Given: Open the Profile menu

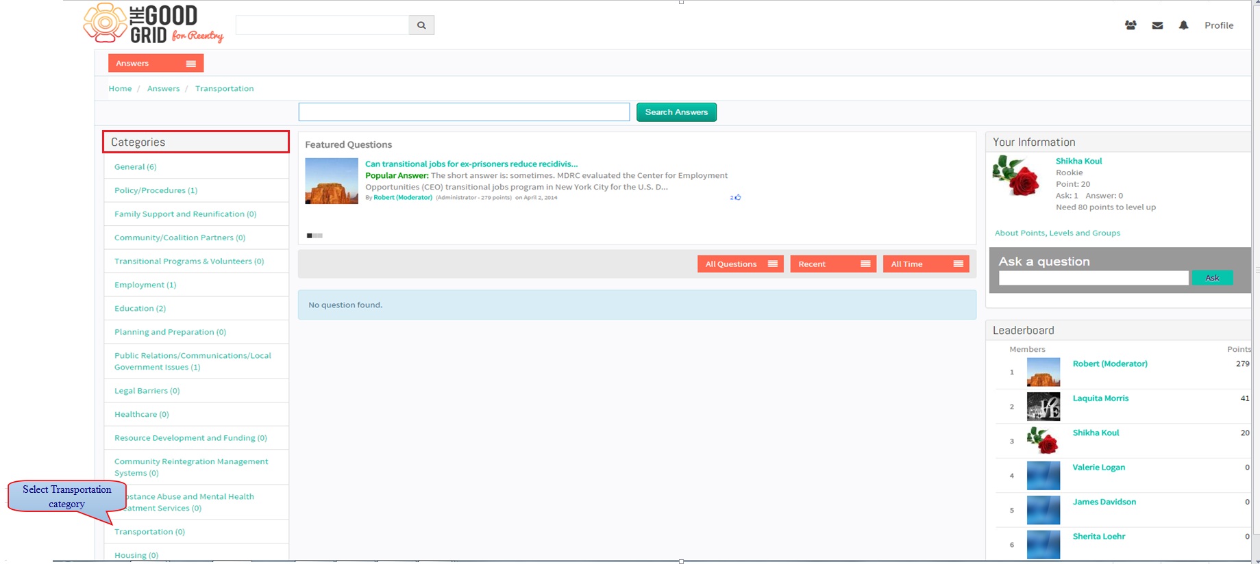Looking at the screenshot, I should click(1219, 25).
